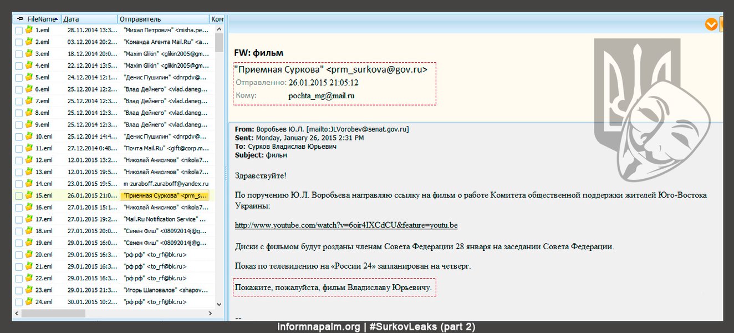Check the checkbox for 3.eml
This screenshot has width=734, height=333.
(19, 54)
